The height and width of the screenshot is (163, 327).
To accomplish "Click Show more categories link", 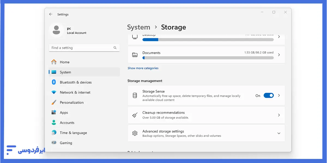I will (143, 68).
